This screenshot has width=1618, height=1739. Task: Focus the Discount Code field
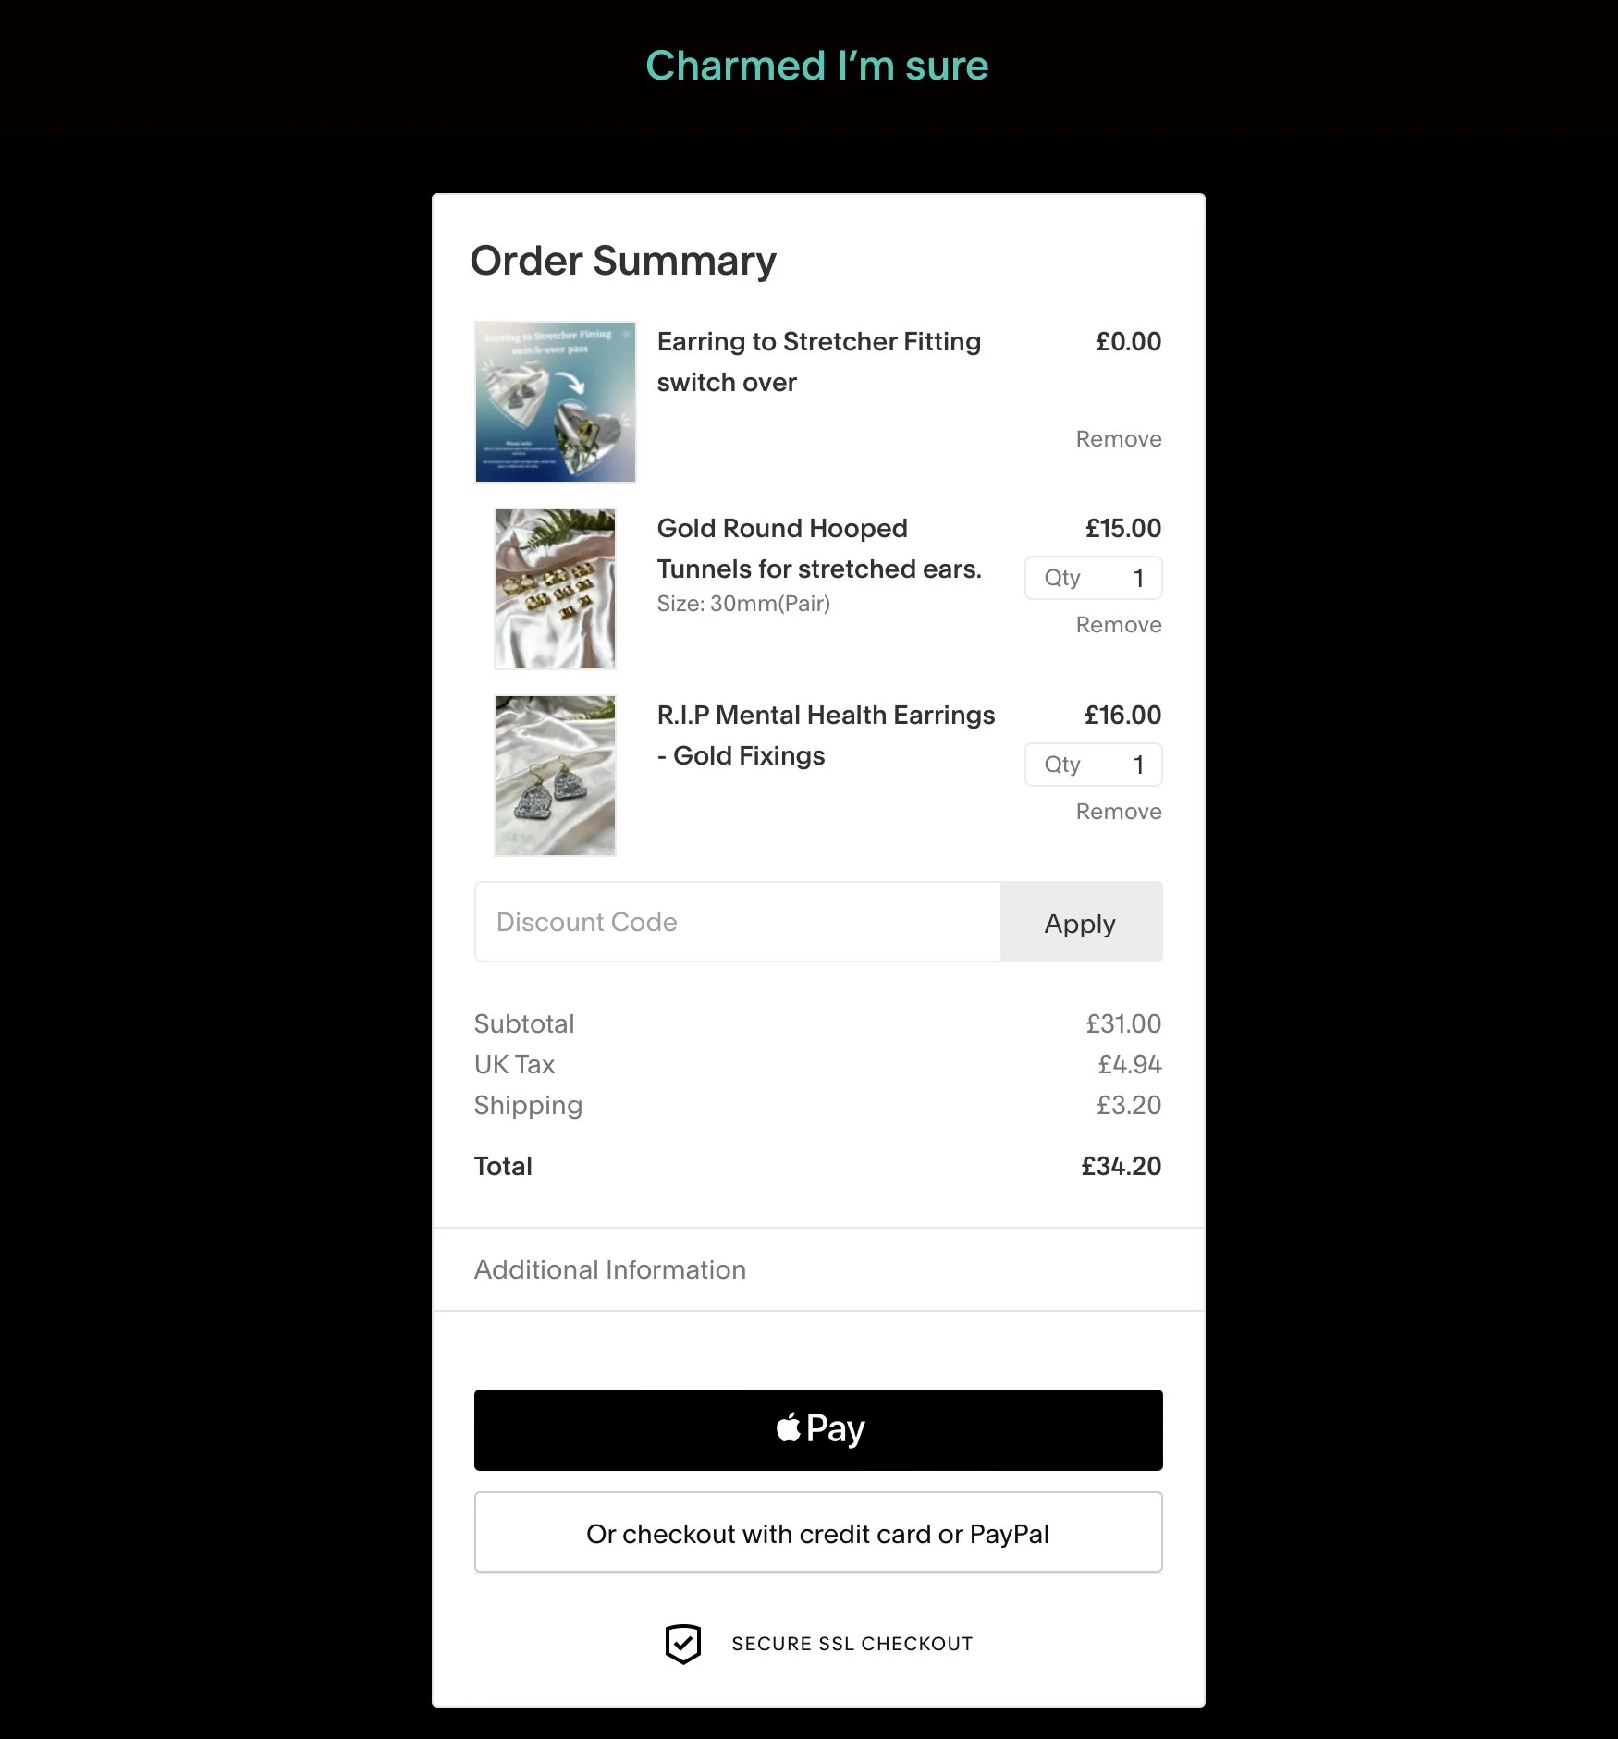tap(738, 922)
